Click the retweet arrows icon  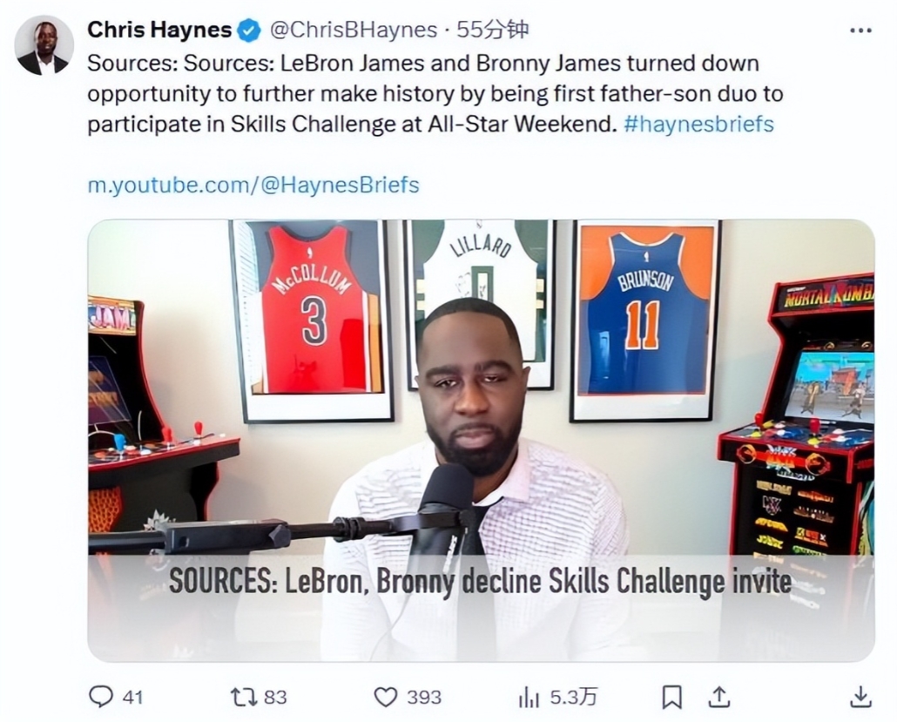click(x=244, y=697)
